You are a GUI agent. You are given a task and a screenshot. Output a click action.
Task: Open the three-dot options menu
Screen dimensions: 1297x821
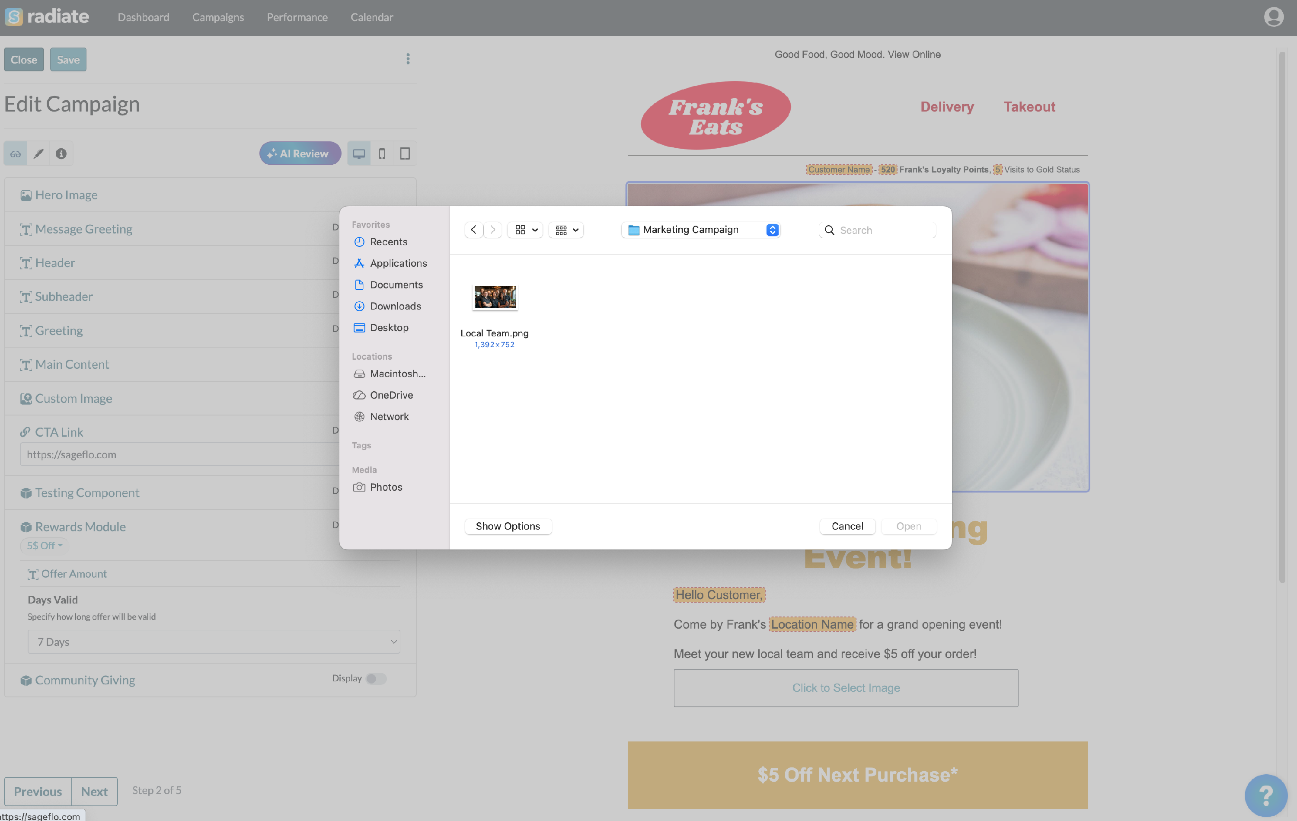[x=408, y=59]
